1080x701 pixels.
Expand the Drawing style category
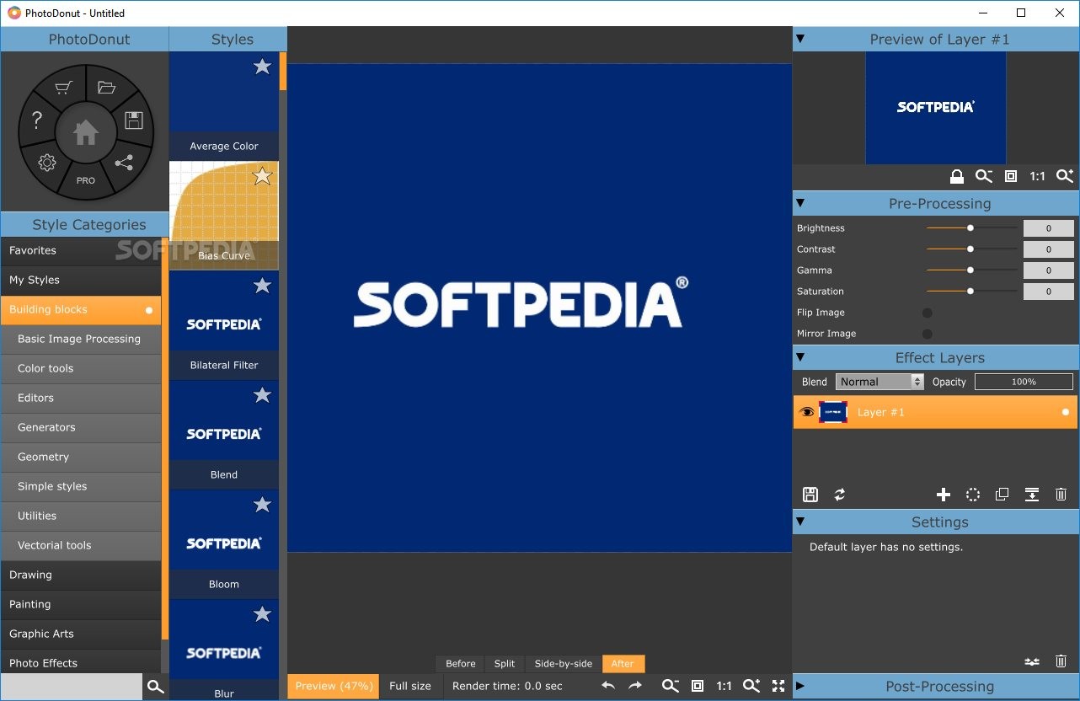(81, 575)
